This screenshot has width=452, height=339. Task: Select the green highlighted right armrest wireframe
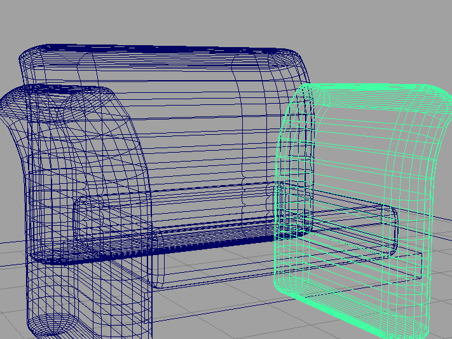tap(364, 212)
